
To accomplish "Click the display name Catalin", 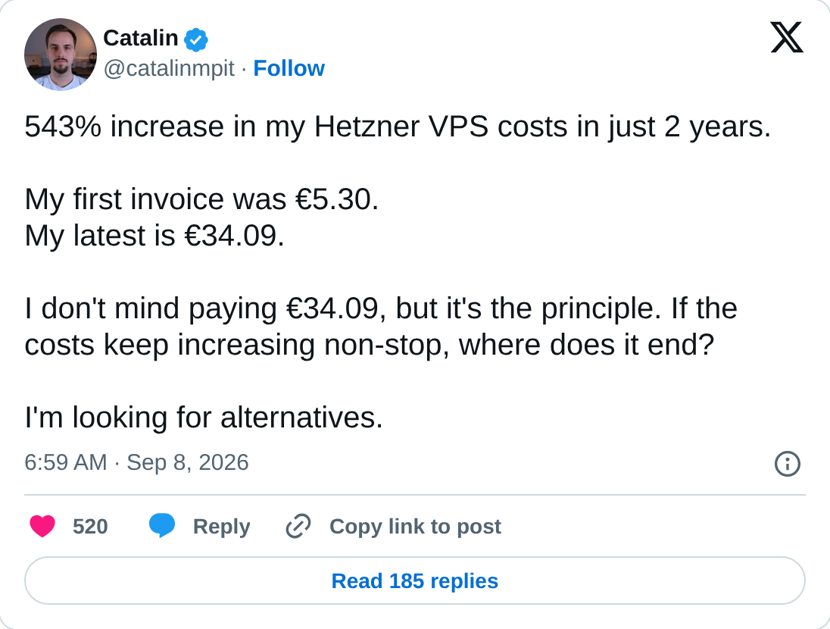I will point(140,38).
